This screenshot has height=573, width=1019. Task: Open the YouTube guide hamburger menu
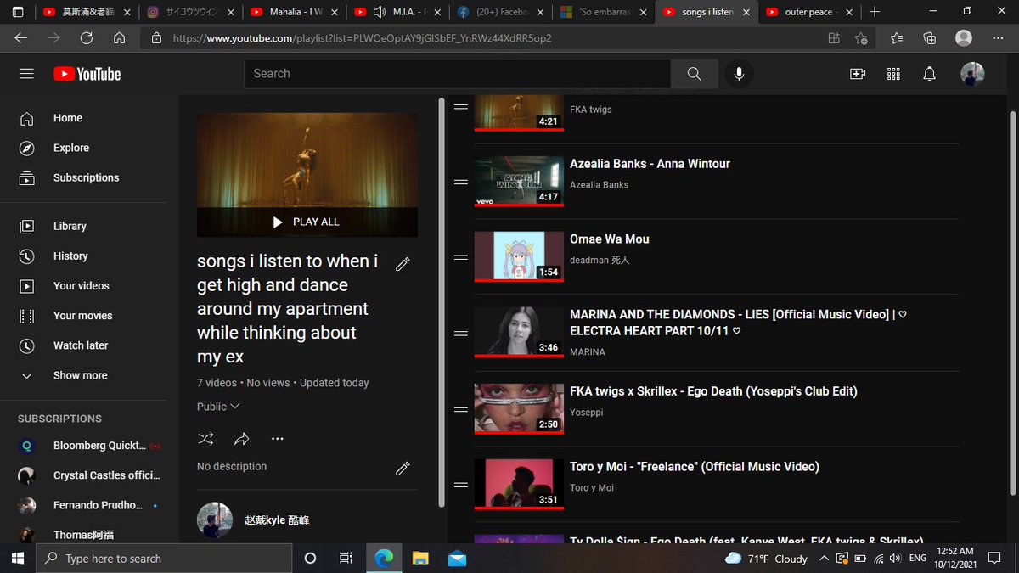(x=27, y=74)
